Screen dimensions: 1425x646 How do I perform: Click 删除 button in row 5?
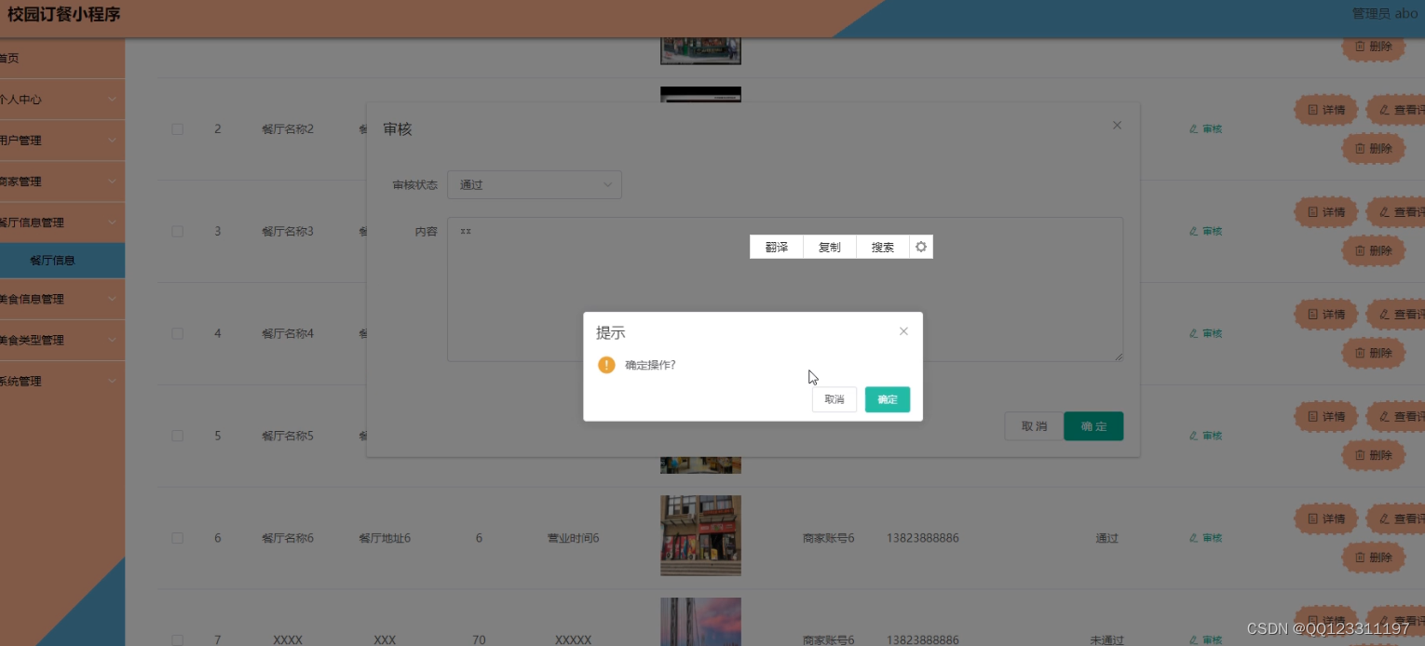(1374, 455)
